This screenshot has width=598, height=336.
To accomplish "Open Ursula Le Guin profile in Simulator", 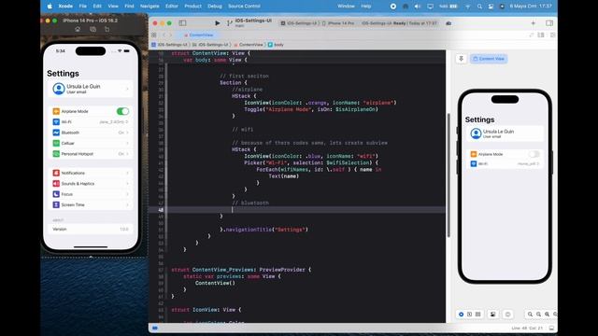I will 91,89.
